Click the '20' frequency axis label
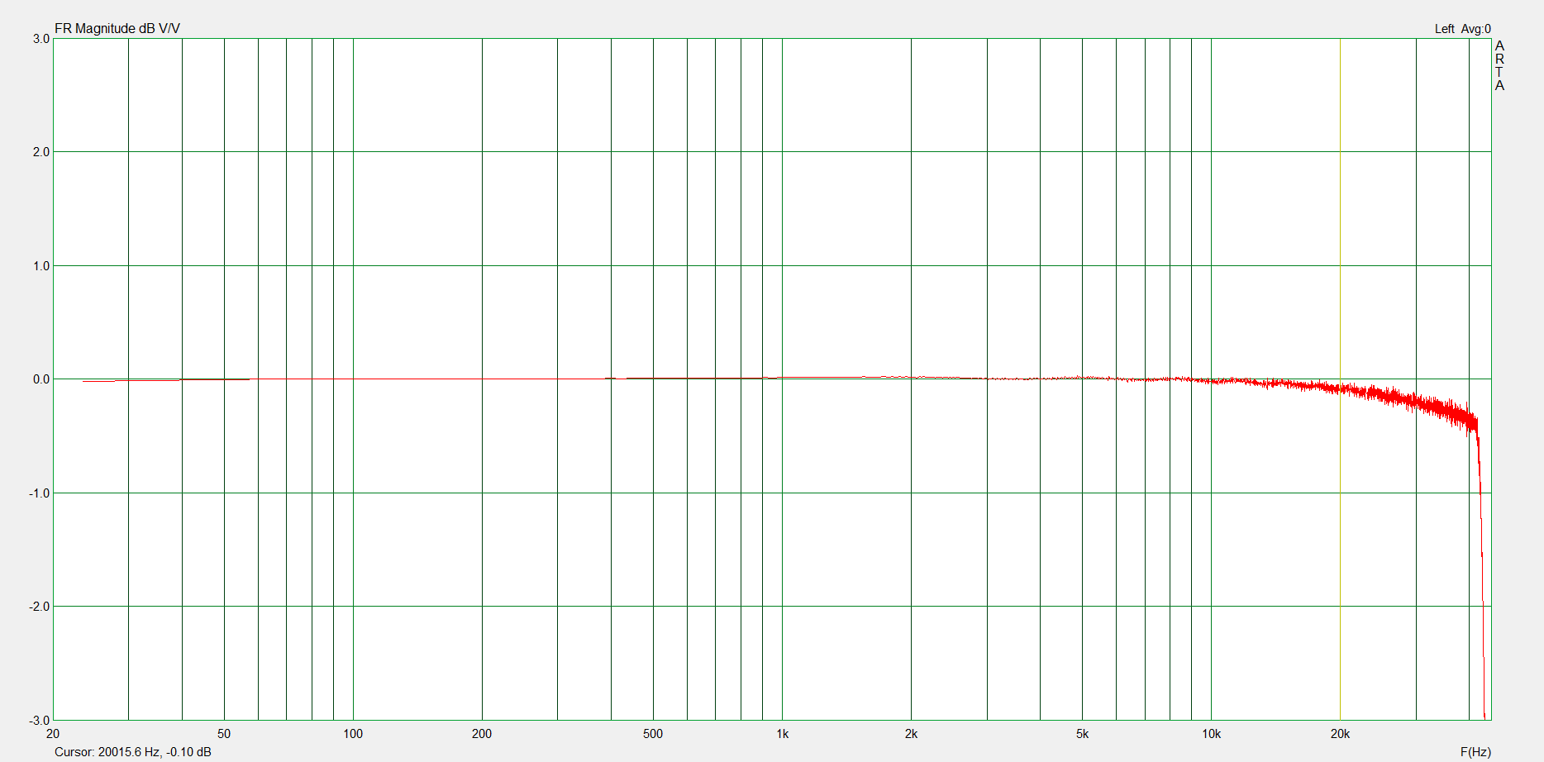 53,734
